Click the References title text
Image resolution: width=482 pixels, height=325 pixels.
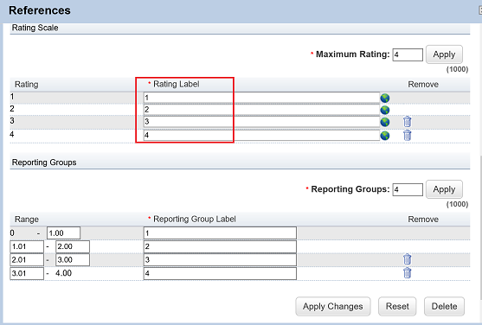(x=40, y=10)
